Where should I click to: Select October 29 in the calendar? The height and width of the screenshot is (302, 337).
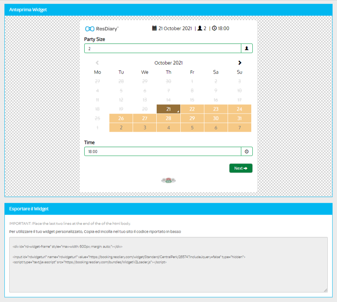point(192,118)
